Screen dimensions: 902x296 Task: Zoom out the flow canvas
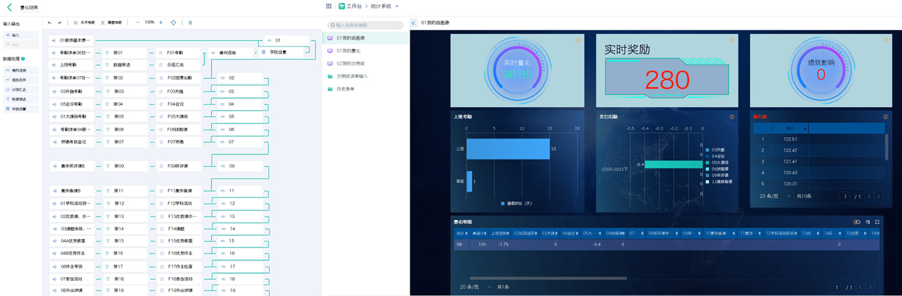[x=137, y=23]
